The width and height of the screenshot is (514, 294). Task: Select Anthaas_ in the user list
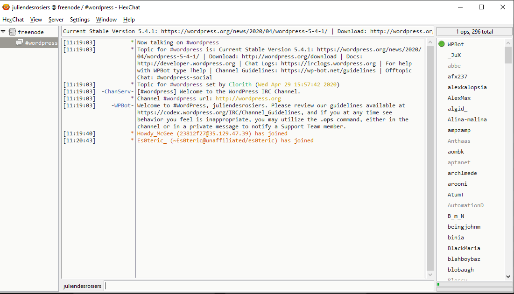[461, 141]
